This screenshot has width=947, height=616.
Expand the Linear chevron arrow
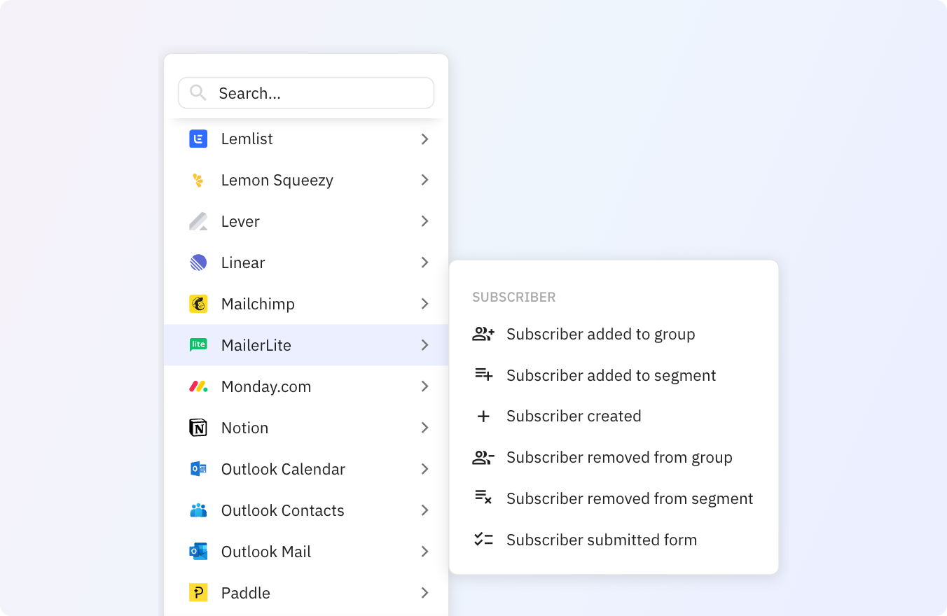(x=424, y=262)
